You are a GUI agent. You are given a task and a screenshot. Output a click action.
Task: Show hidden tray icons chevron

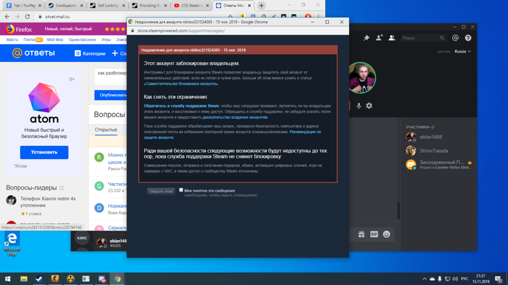pyautogui.click(x=424, y=279)
